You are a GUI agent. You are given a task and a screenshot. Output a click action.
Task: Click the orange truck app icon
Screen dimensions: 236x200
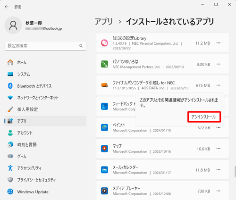point(104,85)
